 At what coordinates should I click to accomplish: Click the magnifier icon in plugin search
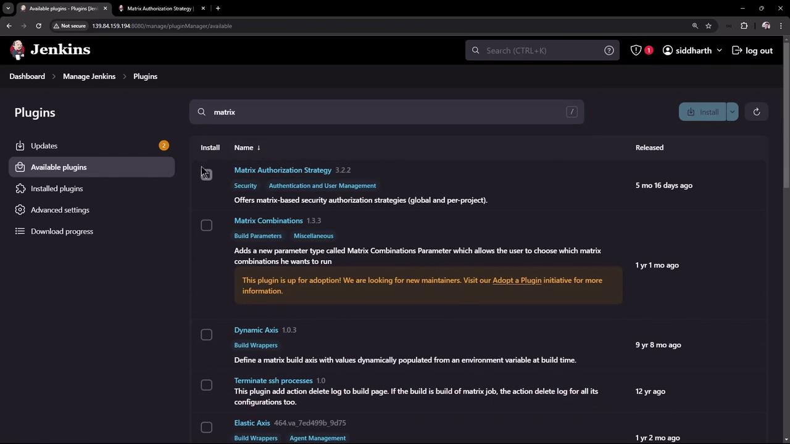202,112
